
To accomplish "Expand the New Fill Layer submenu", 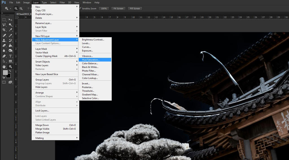I will click(56, 36).
